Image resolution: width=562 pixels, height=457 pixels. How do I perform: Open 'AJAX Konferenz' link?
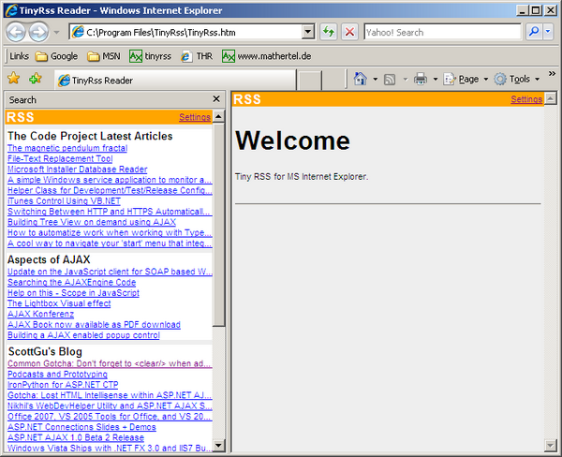[x=40, y=314]
